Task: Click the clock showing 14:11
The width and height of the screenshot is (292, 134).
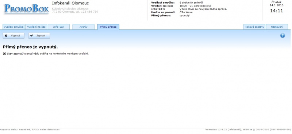Action: coord(277,11)
